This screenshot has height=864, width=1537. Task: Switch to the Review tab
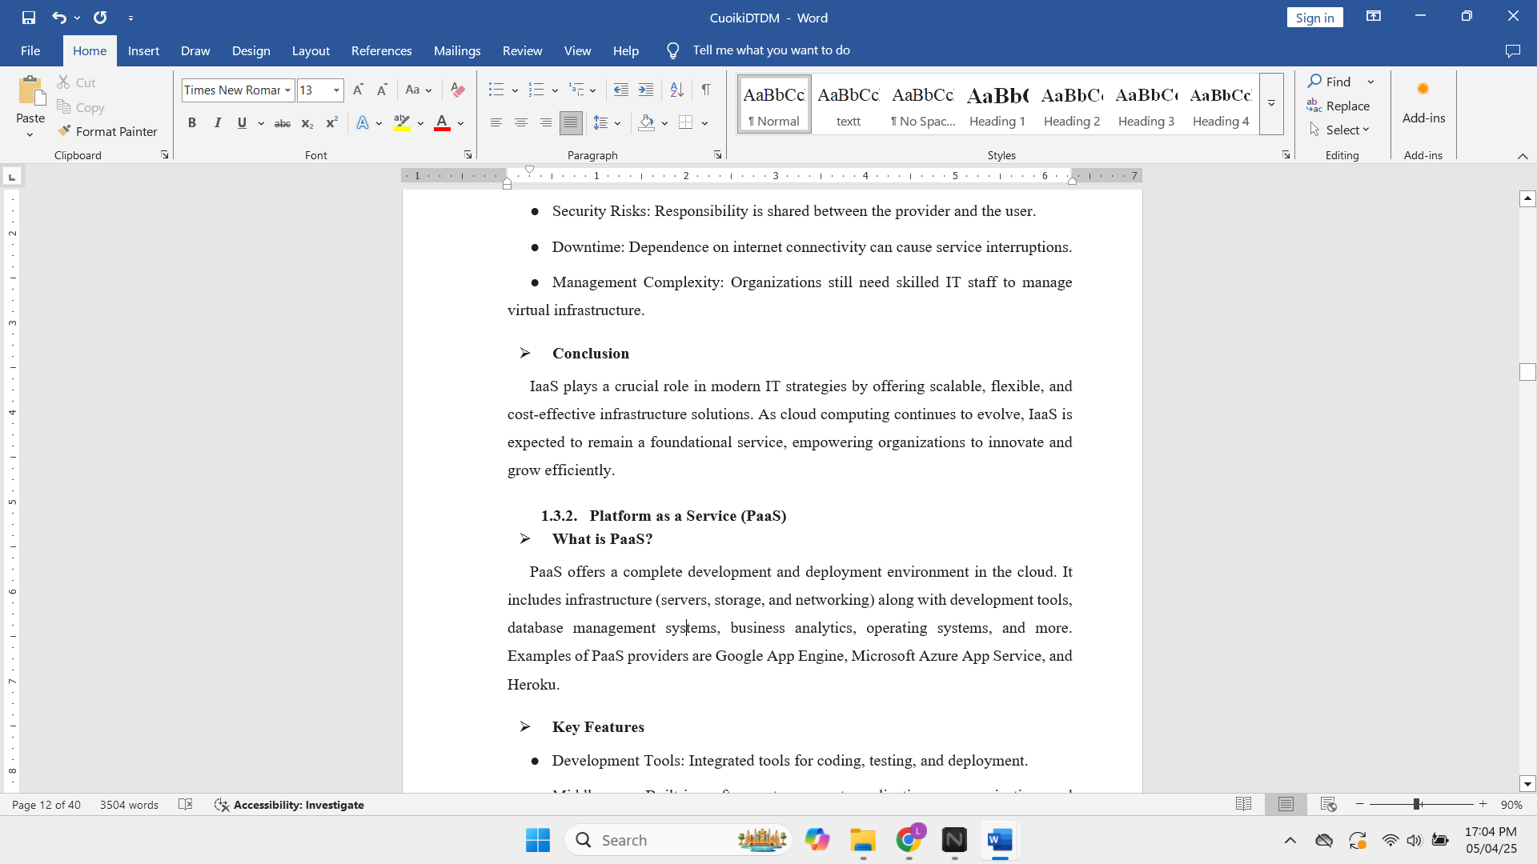coord(522,50)
